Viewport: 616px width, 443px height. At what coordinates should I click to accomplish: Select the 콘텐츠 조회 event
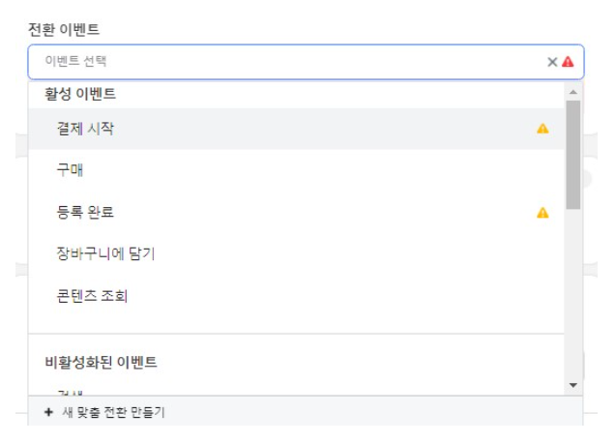296,296
